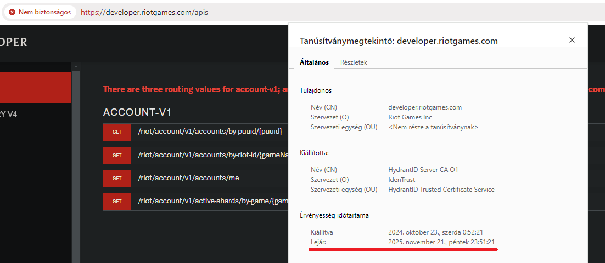Click 'Riot Games Inc' organization value

click(x=410, y=117)
